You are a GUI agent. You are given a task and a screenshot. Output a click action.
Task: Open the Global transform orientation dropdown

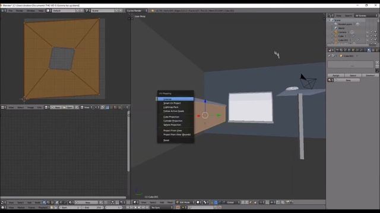coord(232,202)
